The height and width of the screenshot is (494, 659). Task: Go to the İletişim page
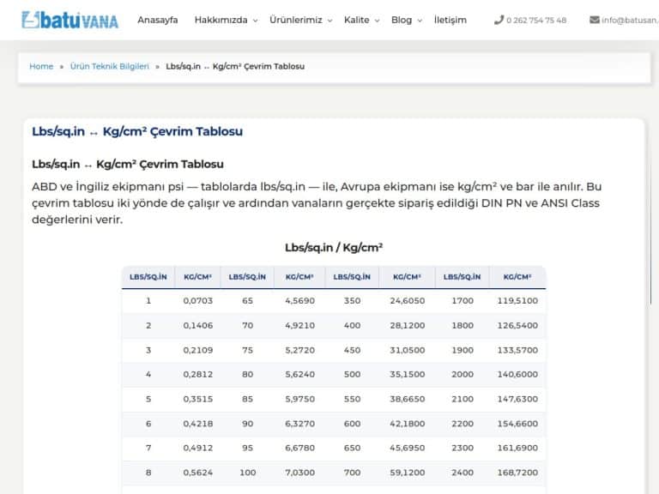(x=450, y=20)
